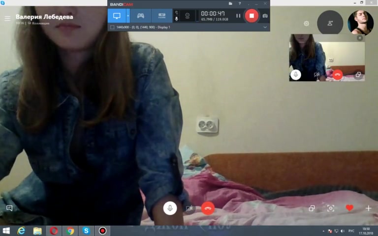This screenshot has height=236, width=378.
Task: Mute the microphone in the main call
Action: click(x=170, y=208)
